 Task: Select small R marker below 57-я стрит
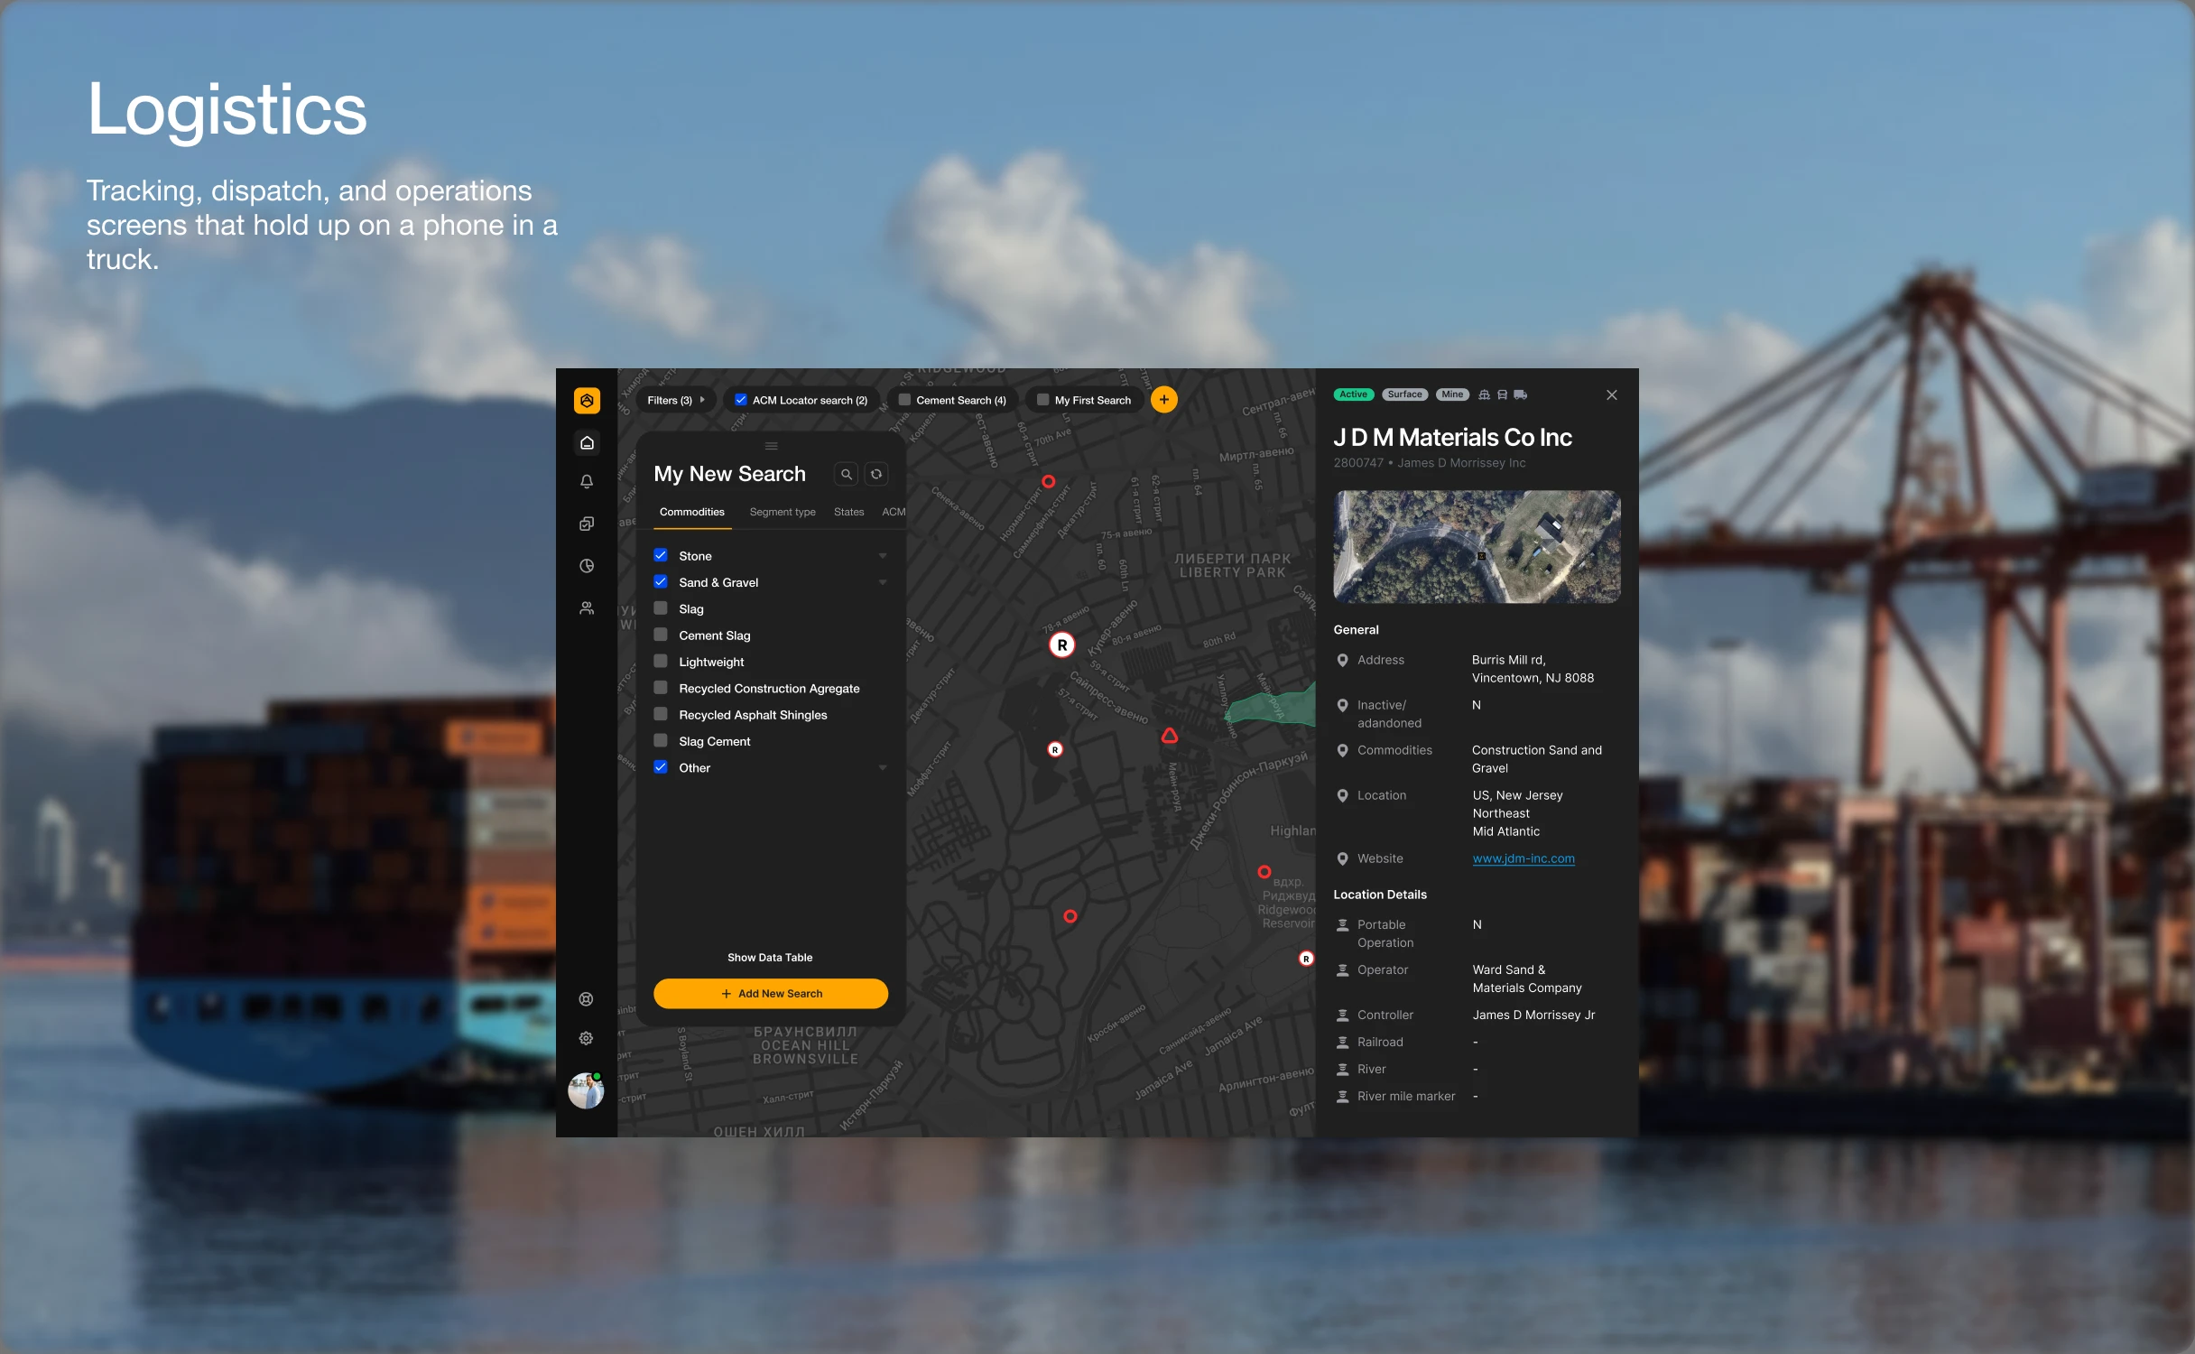click(1055, 749)
